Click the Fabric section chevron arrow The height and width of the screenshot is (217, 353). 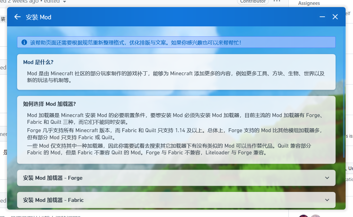(327, 200)
